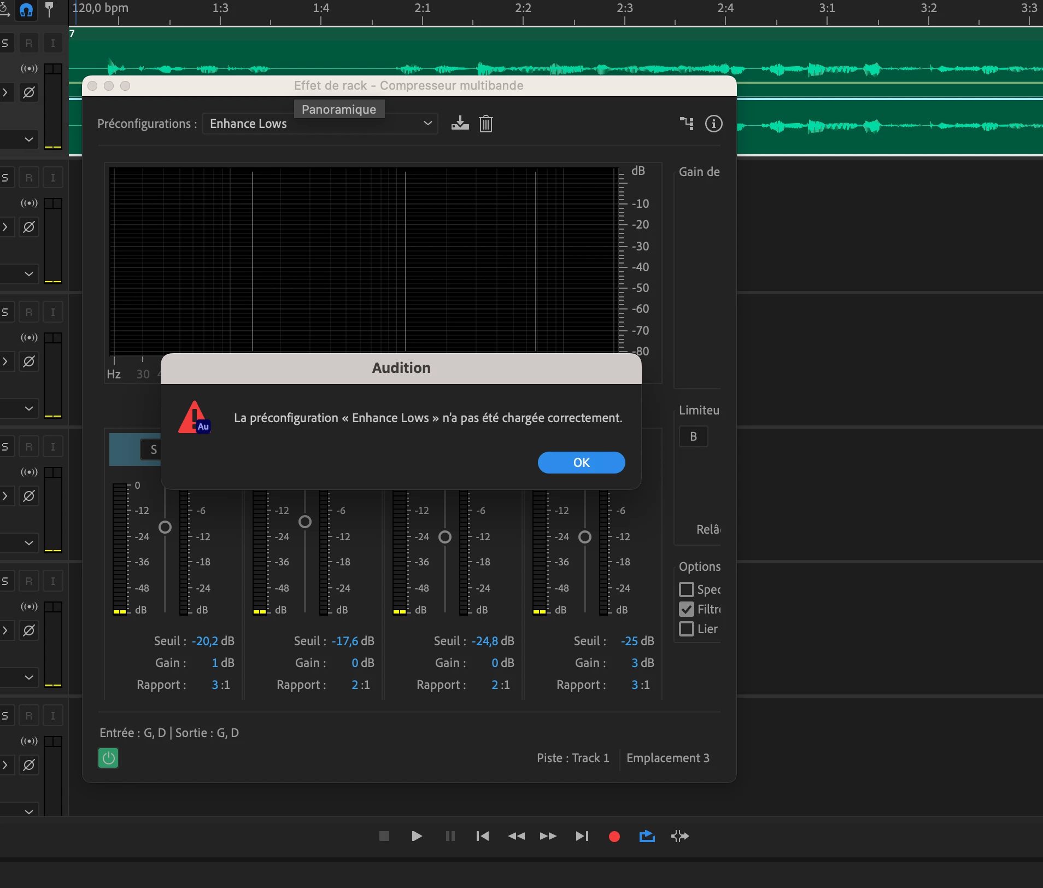
Task: Click the 2:1 position on the time ruler
Action: coord(423,8)
